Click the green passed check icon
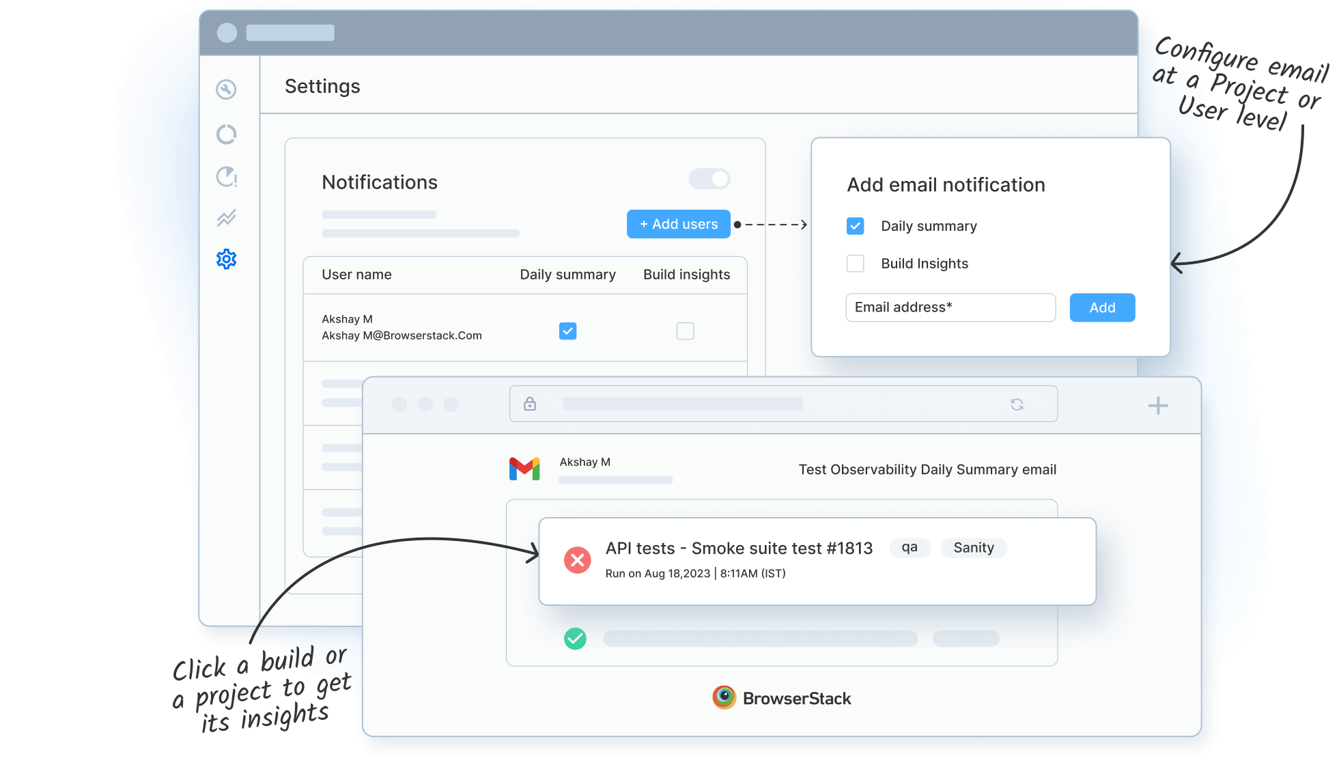 [575, 639]
